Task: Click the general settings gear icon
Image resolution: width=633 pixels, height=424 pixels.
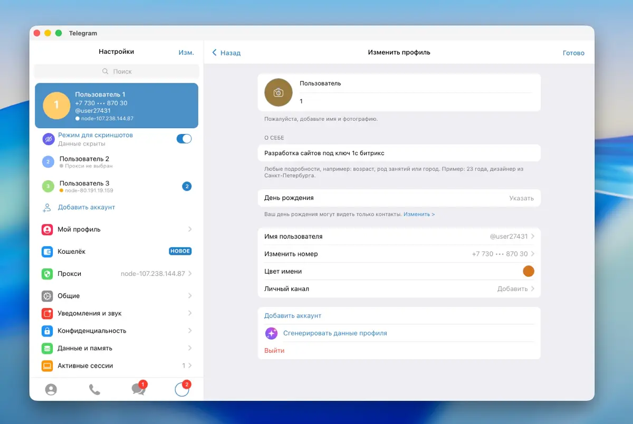Action: tap(47, 296)
